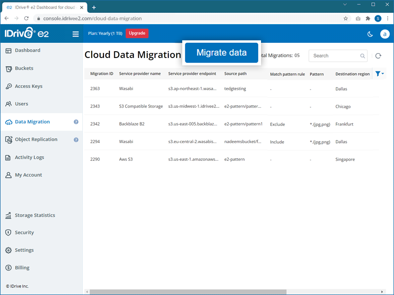394x295 pixels.
Task: Open the table column filter dropdown
Action: [x=379, y=74]
